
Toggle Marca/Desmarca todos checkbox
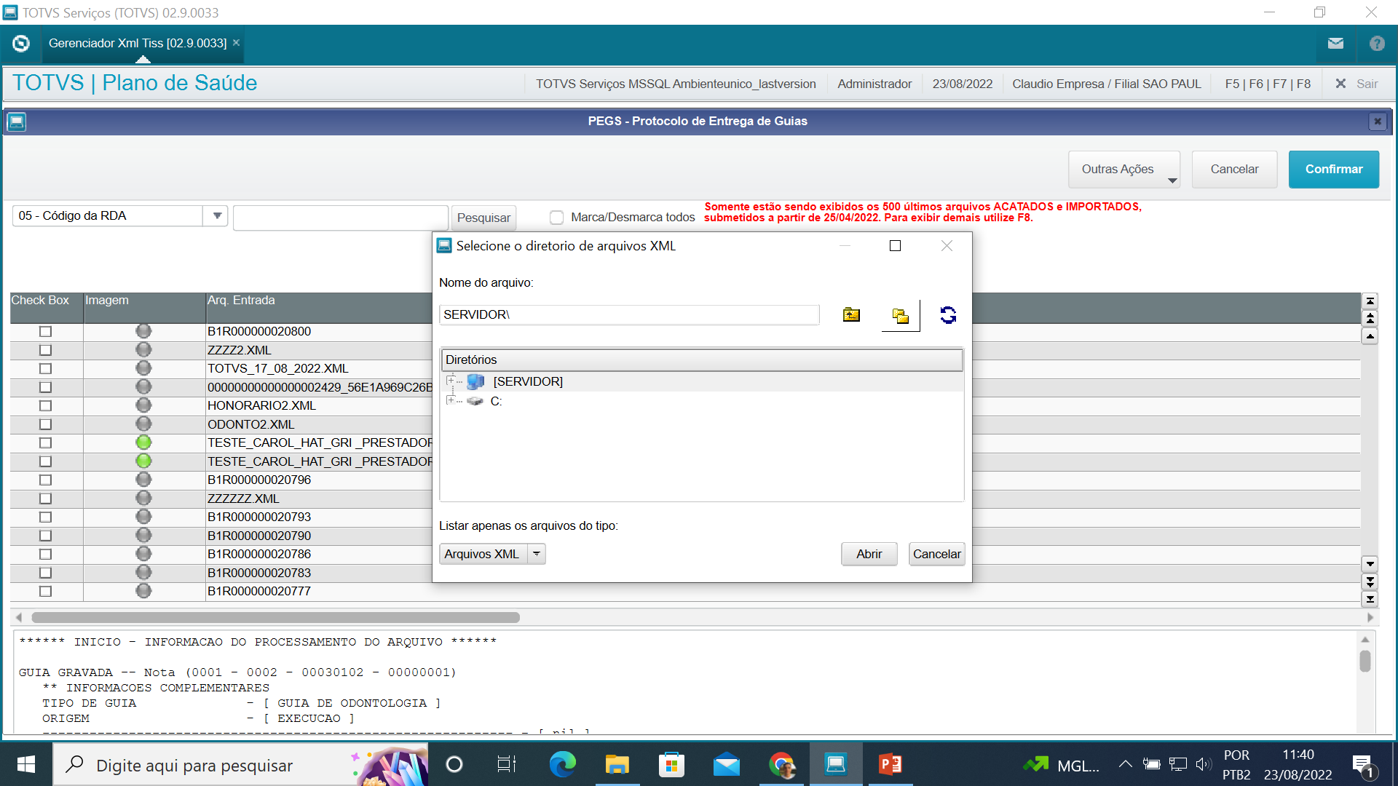557,218
